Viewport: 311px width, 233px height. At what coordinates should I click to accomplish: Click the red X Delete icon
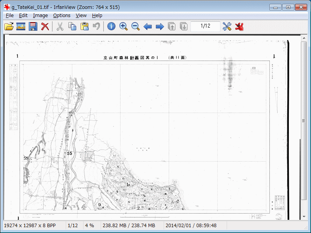click(x=45, y=26)
